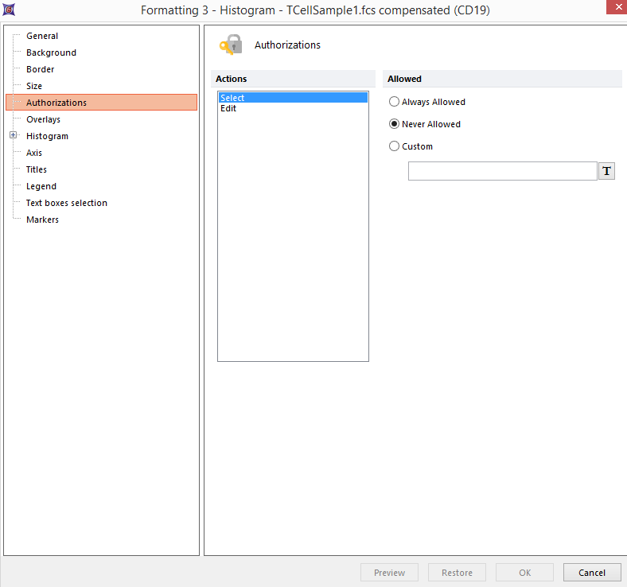Click the T text token button
Screen dimensions: 627x587
[x=606, y=171]
